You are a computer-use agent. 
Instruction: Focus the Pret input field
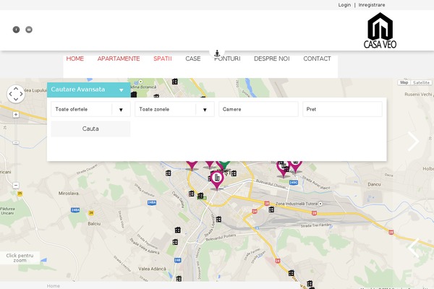point(342,109)
